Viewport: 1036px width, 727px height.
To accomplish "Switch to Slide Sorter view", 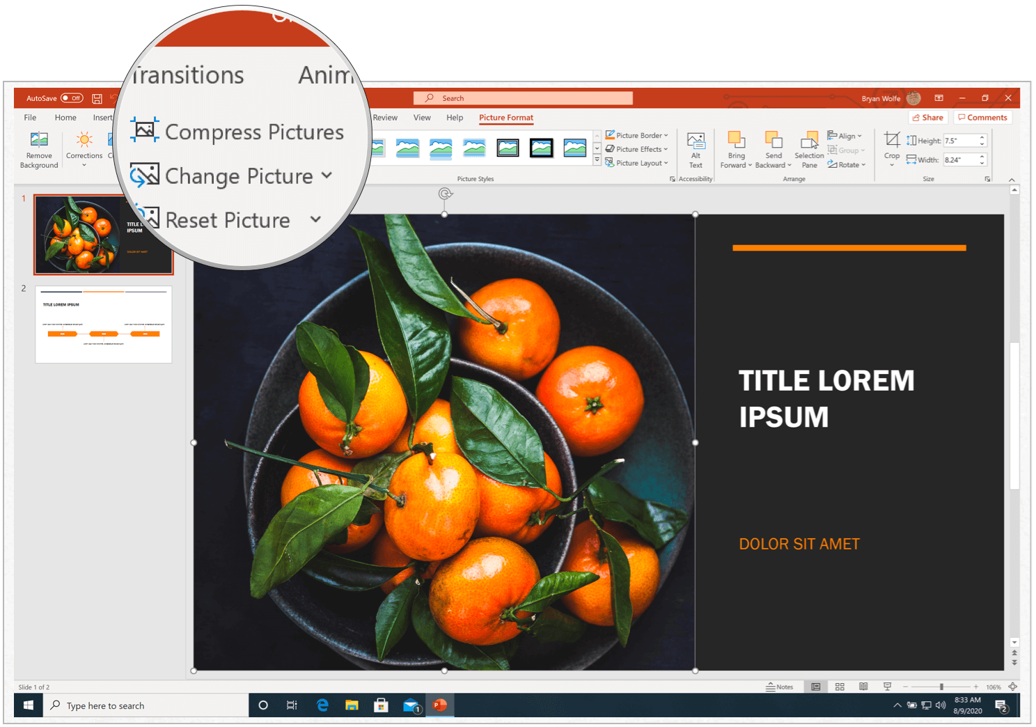I will click(840, 687).
